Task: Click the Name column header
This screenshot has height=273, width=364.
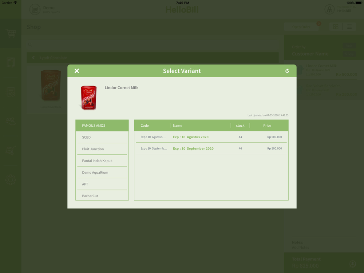Action: coord(177,125)
